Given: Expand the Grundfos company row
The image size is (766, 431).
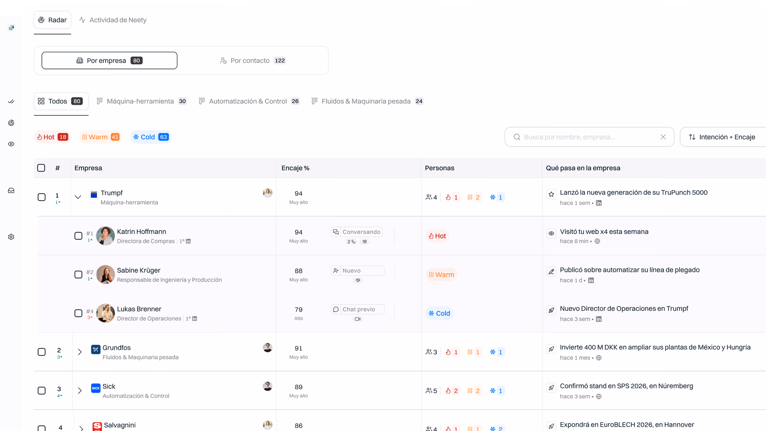Looking at the screenshot, I should click(x=80, y=352).
